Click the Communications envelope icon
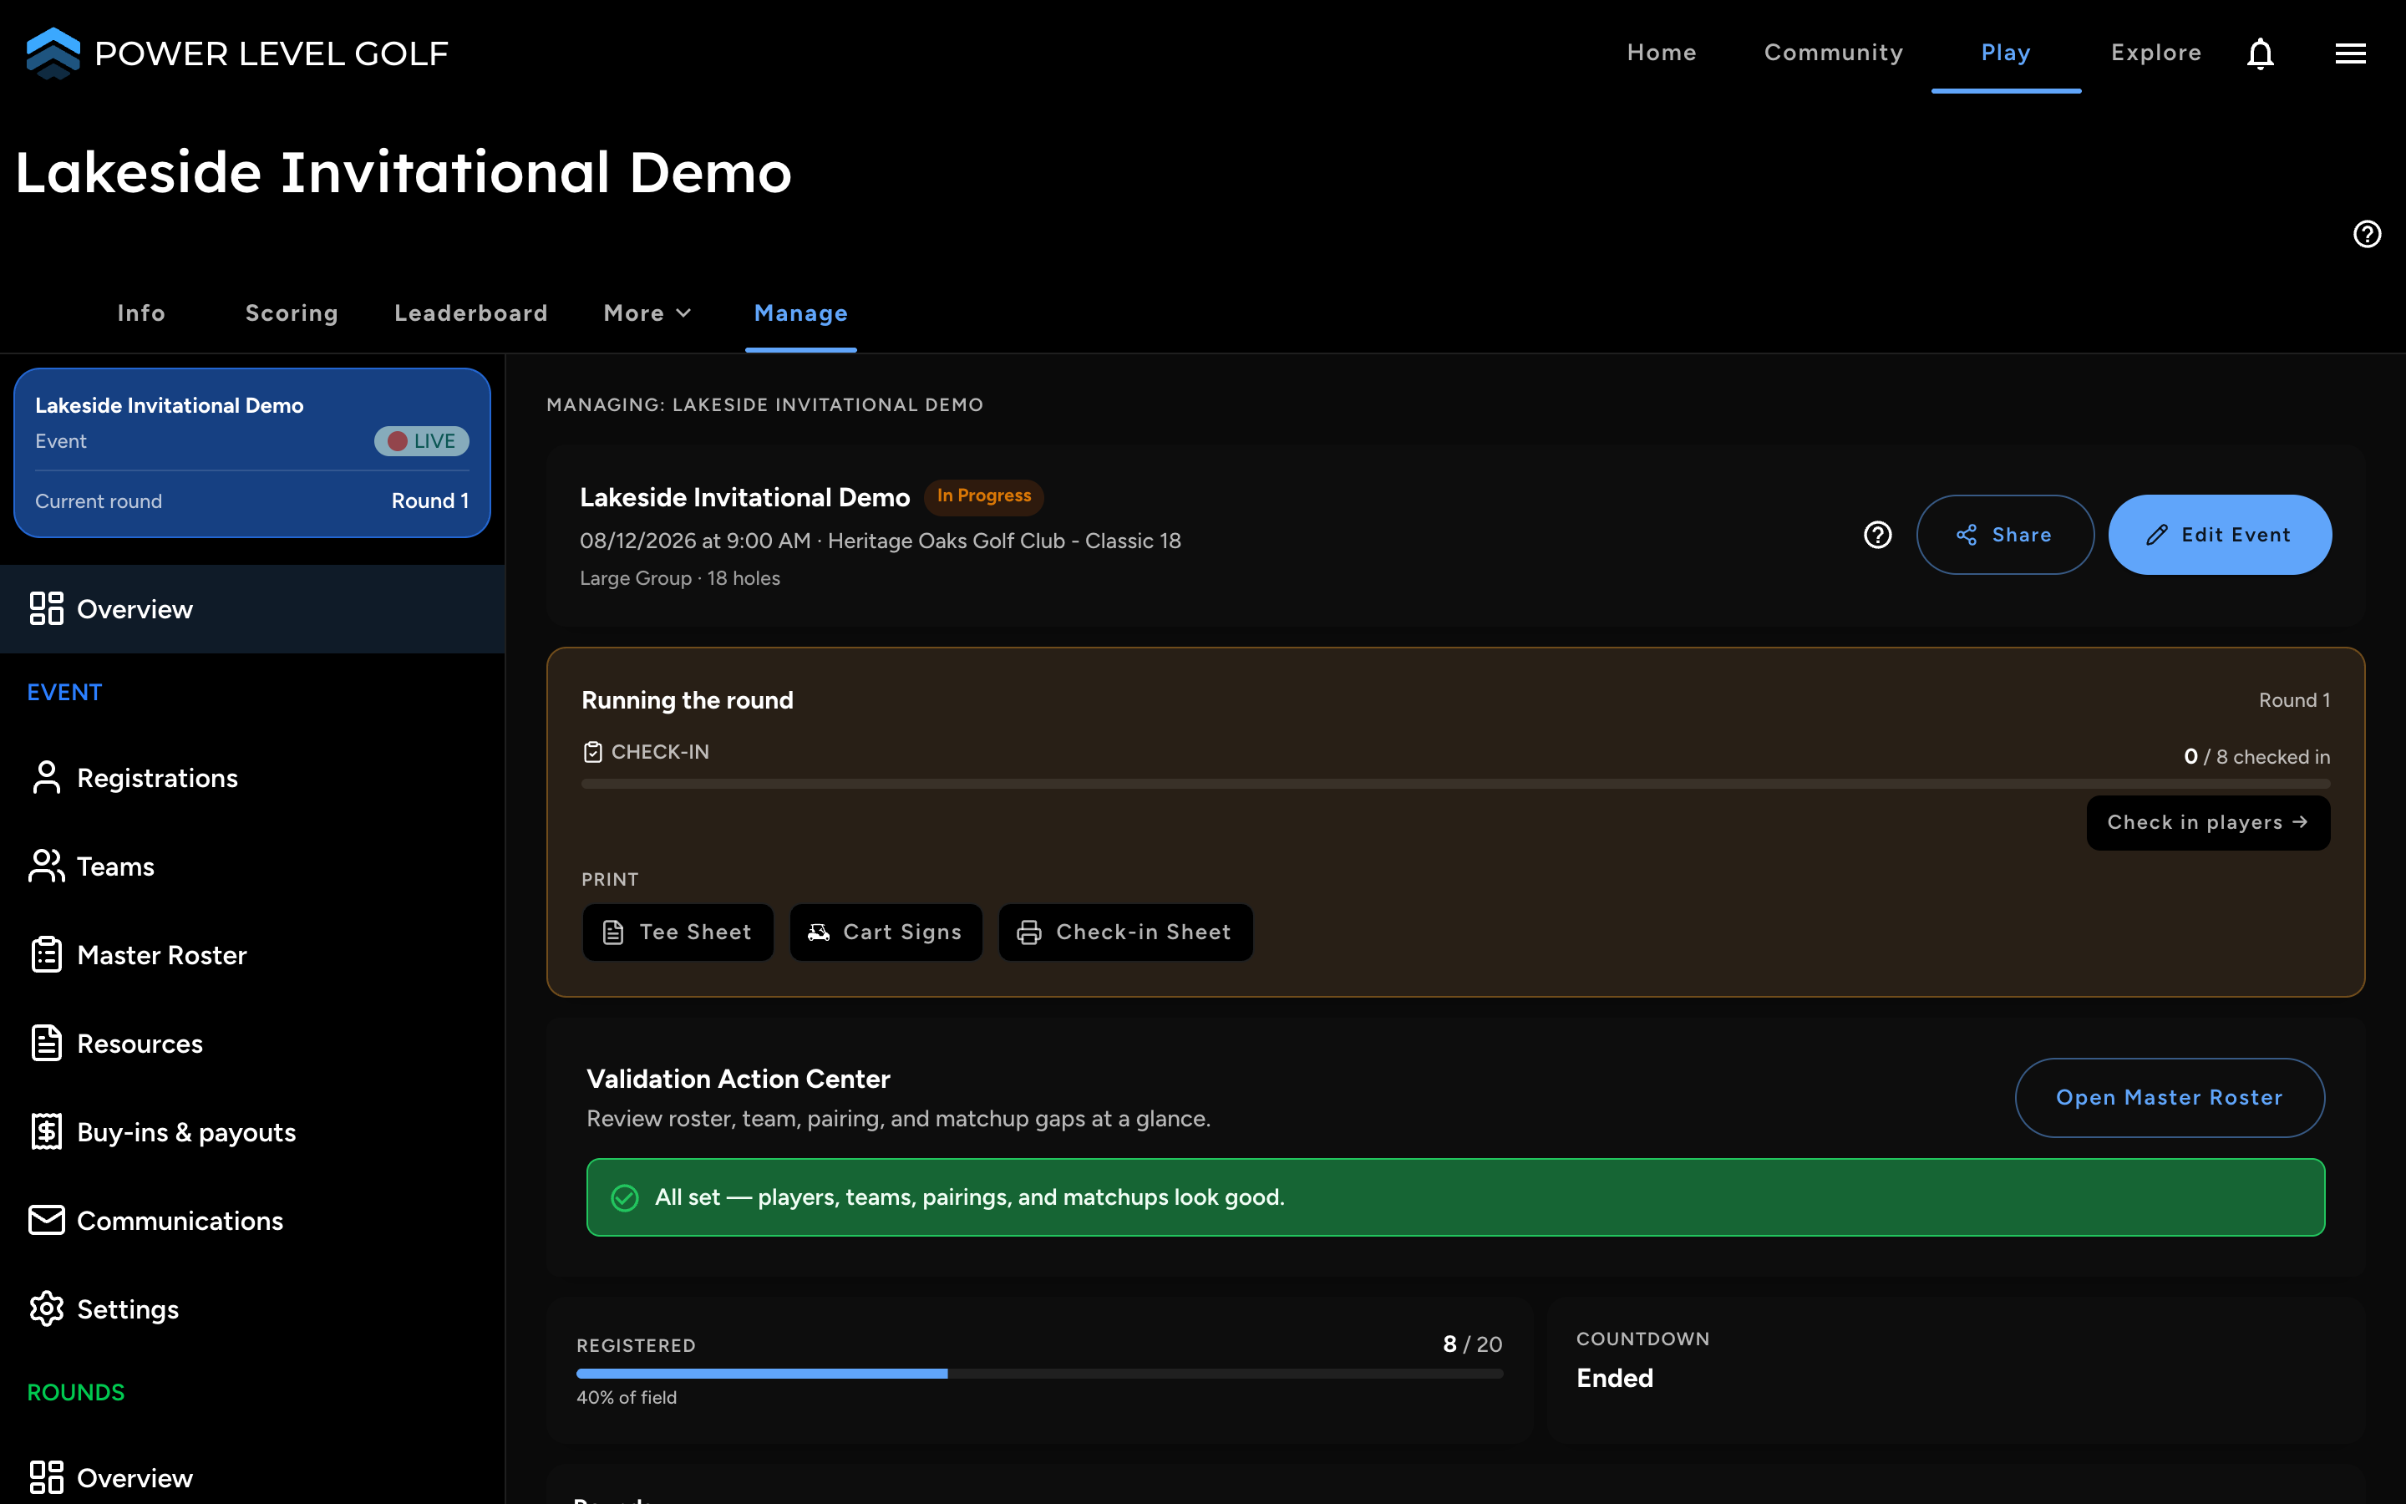This screenshot has height=1504, width=2406. (x=47, y=1221)
